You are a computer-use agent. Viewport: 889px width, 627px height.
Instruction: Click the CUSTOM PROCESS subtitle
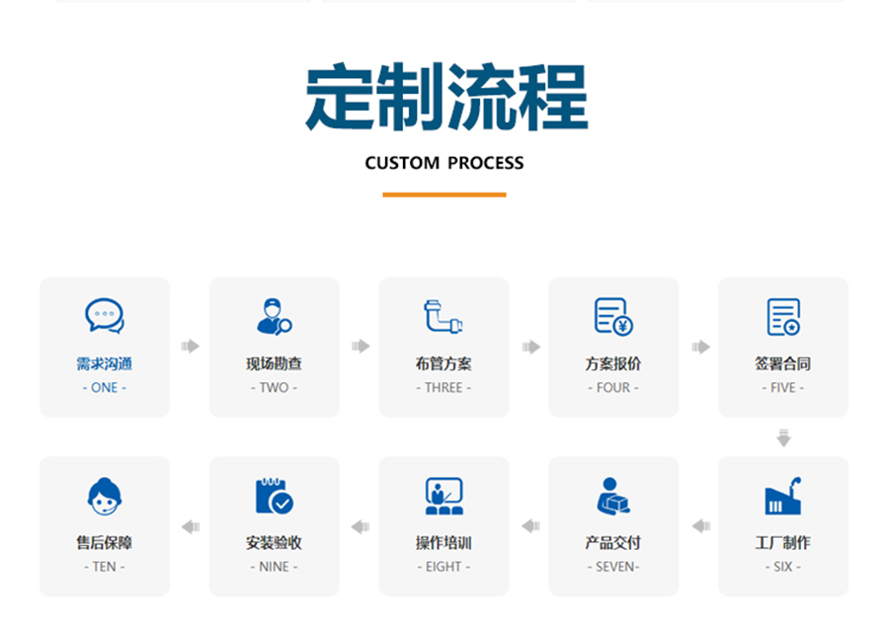pyautogui.click(x=444, y=163)
